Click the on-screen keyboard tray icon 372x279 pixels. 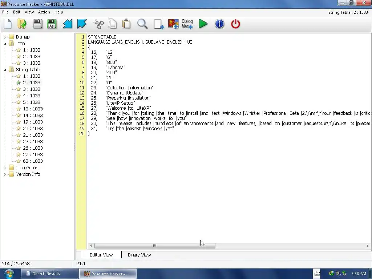click(317, 274)
